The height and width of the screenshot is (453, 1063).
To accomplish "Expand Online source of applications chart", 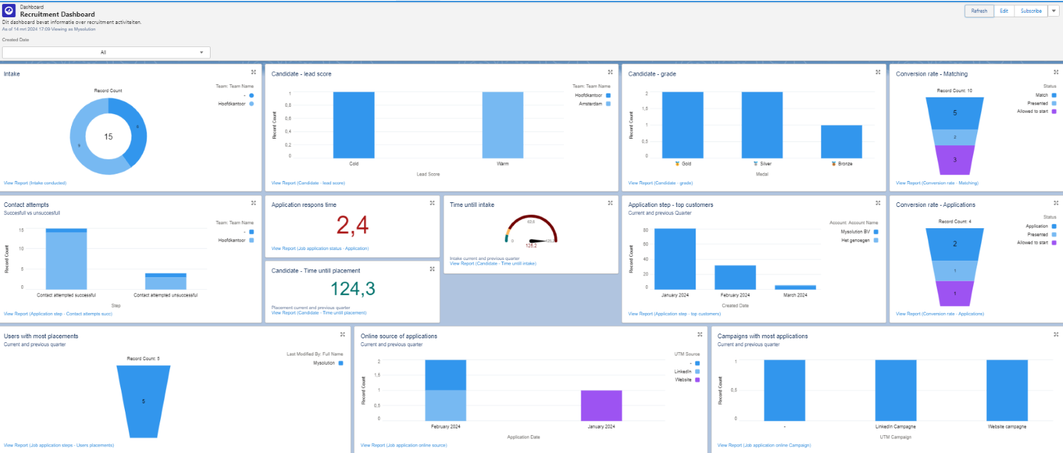I will coord(700,334).
